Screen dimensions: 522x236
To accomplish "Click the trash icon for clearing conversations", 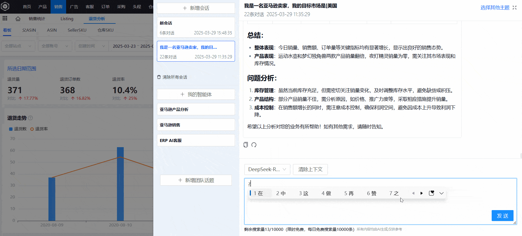I will coord(159,77).
